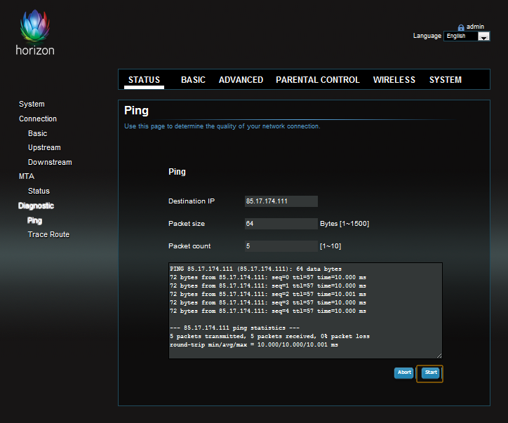Click the admin lock icon
This screenshot has width=508, height=423.
[461, 27]
